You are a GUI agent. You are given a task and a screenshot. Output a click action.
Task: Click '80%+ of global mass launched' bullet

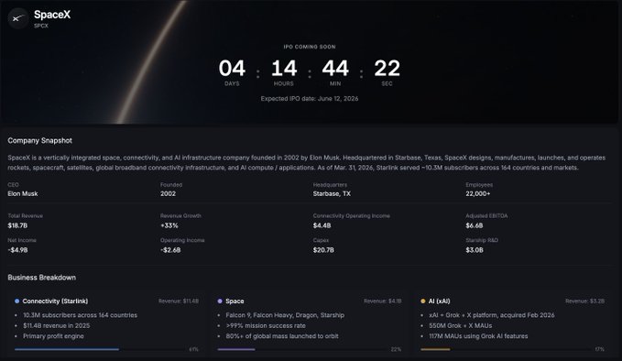282,336
